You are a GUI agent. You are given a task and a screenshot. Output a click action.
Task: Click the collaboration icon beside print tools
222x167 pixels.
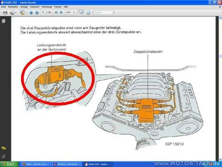[x=23, y=12]
